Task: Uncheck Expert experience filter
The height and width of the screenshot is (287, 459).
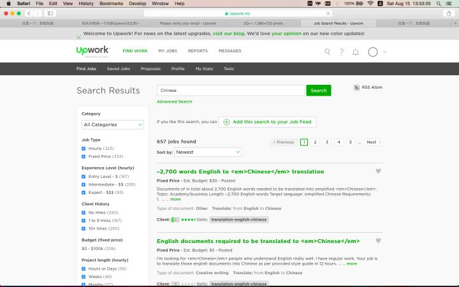Action: [84, 193]
